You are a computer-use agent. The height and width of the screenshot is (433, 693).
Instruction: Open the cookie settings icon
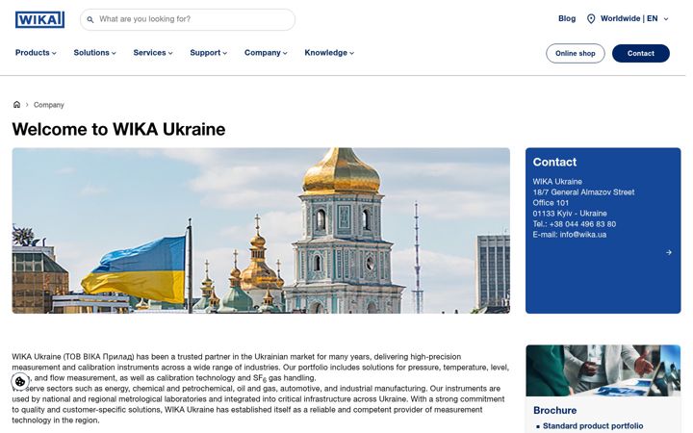point(20,381)
